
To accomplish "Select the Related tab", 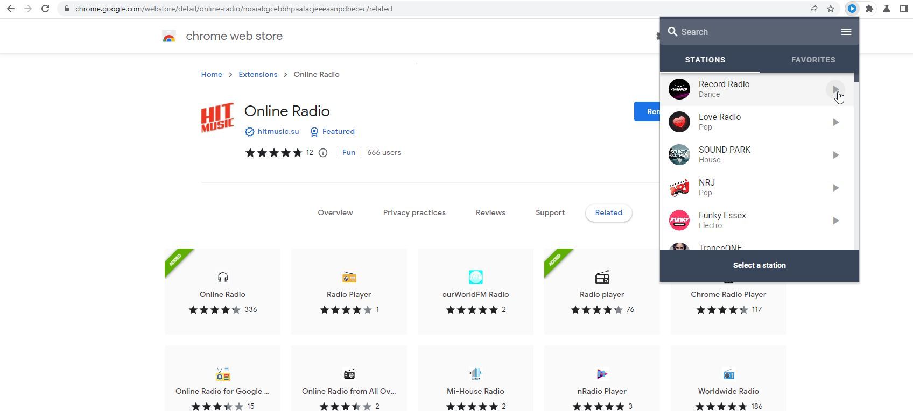I will (x=609, y=212).
